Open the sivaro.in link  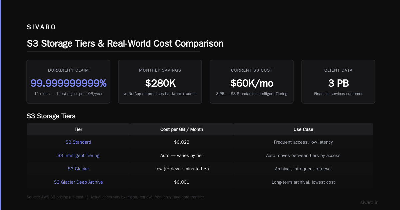(369, 202)
